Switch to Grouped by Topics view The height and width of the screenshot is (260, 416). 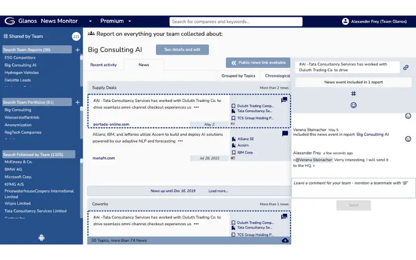pos(238,76)
